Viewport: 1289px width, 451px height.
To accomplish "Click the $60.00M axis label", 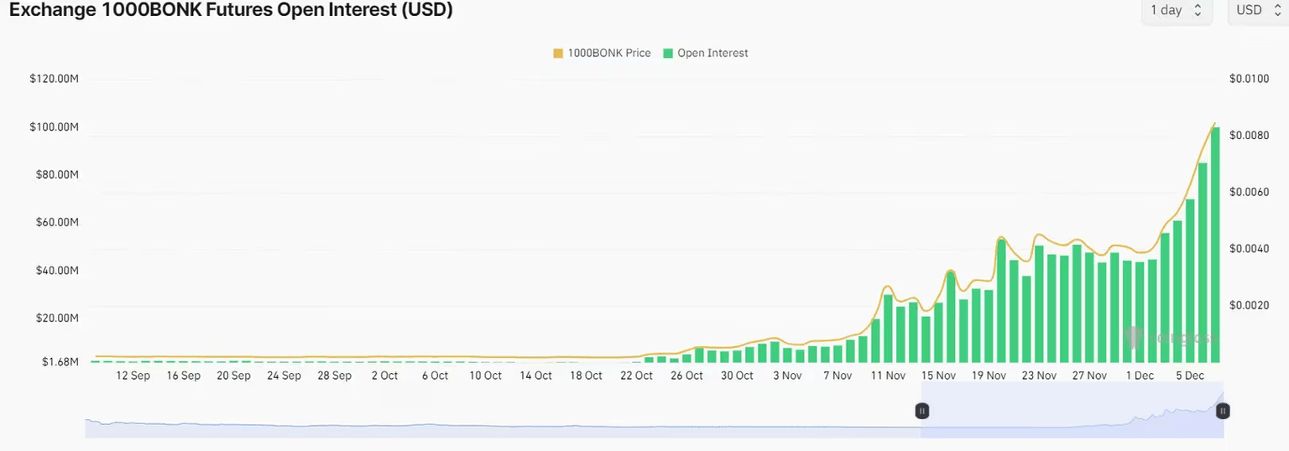I will tap(56, 222).
